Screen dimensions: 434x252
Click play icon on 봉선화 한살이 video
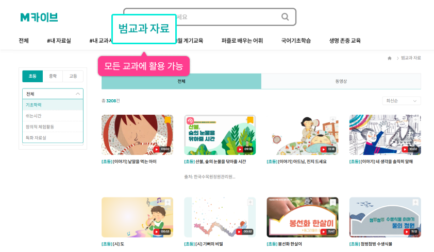(x=323, y=231)
